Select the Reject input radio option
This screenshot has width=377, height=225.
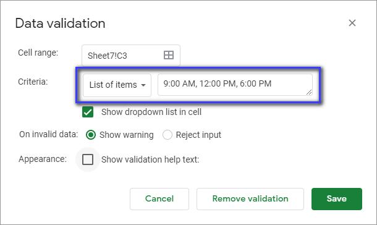click(x=167, y=135)
